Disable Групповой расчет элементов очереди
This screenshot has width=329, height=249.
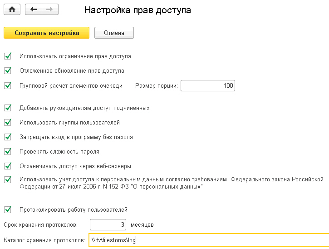7,85
